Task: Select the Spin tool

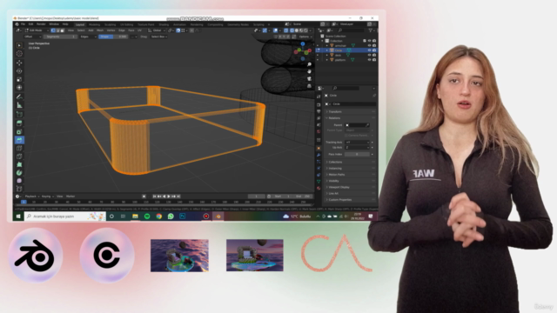Action: [x=19, y=172]
